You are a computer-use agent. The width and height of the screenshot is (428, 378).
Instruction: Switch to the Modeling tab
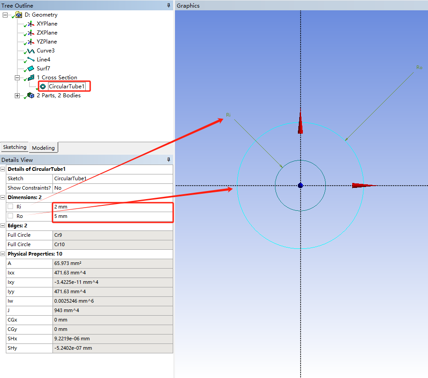pyautogui.click(x=43, y=148)
